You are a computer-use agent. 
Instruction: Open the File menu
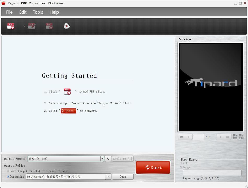pyautogui.click(x=9, y=12)
